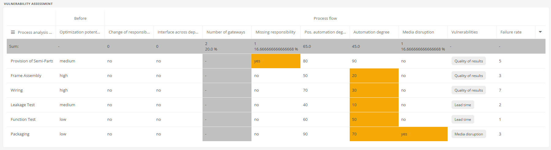
Task: Click the Number of gateways header
Action: (x=226, y=32)
